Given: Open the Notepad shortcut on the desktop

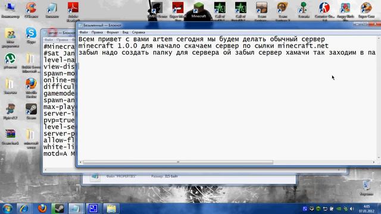Looking at the screenshot, I should tap(52, 10).
